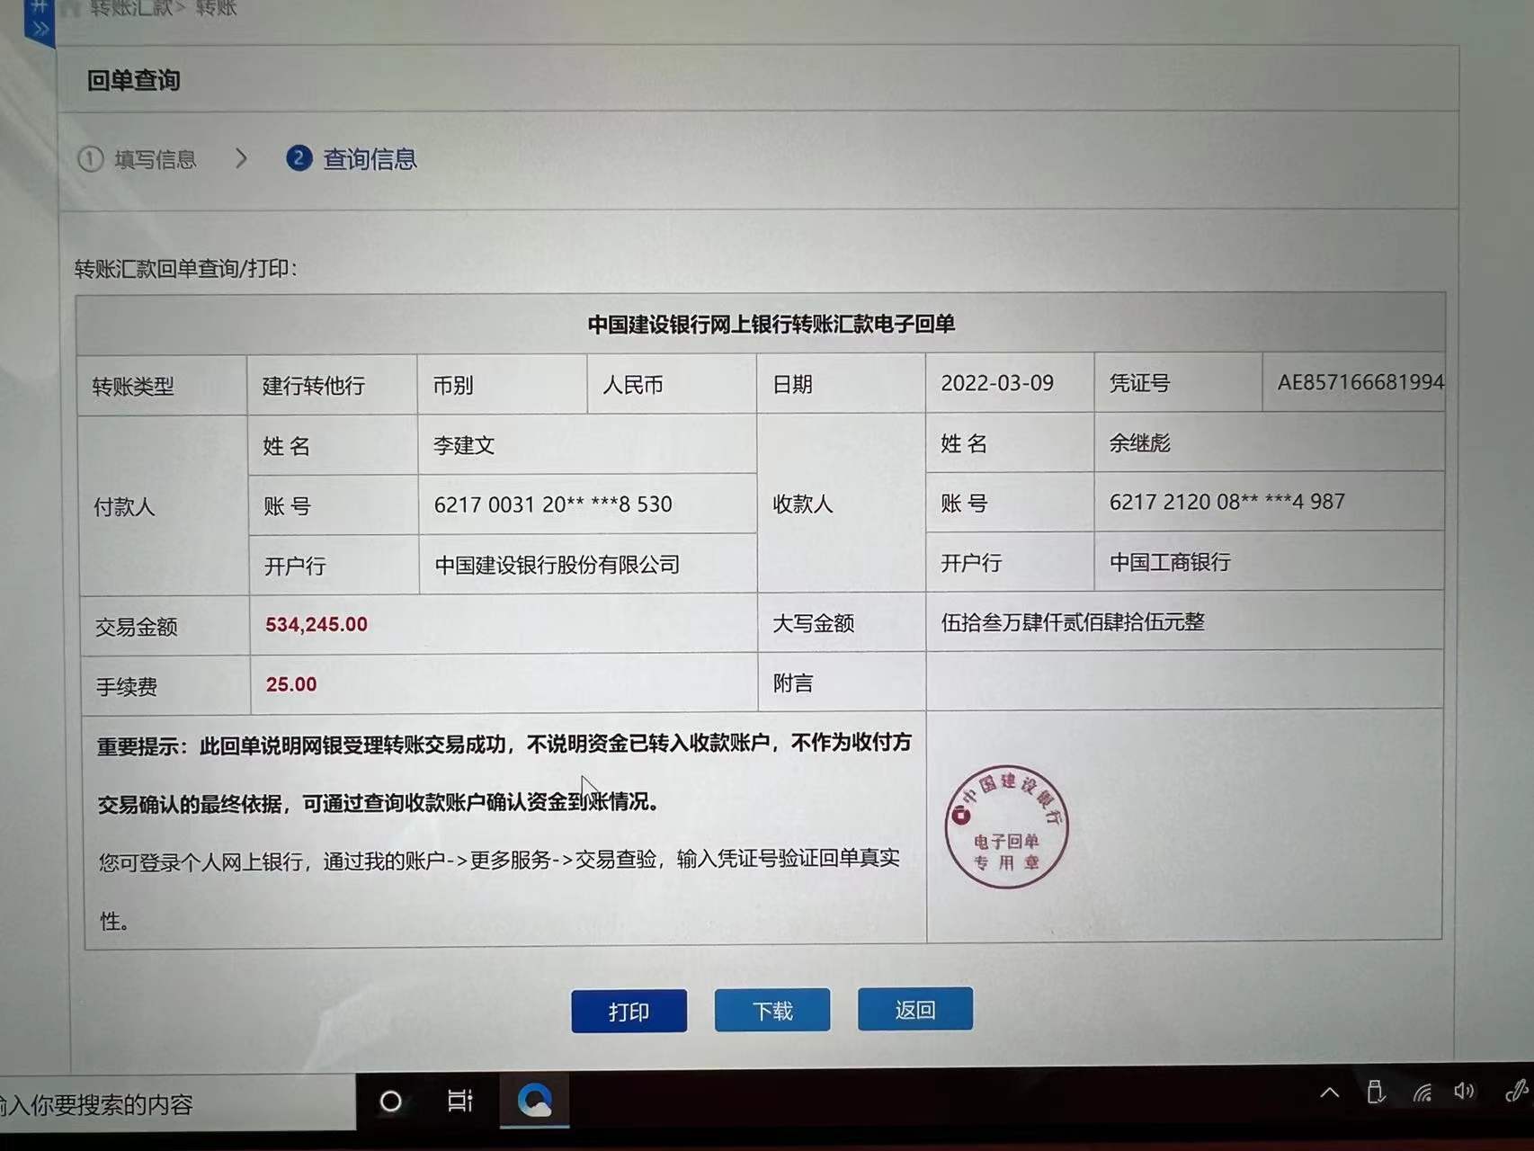Click the fee value 25.00
The height and width of the screenshot is (1151, 1534).
pyautogui.click(x=291, y=684)
